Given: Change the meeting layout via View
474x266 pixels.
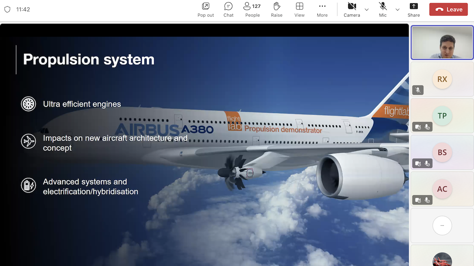Looking at the screenshot, I should [x=299, y=9].
